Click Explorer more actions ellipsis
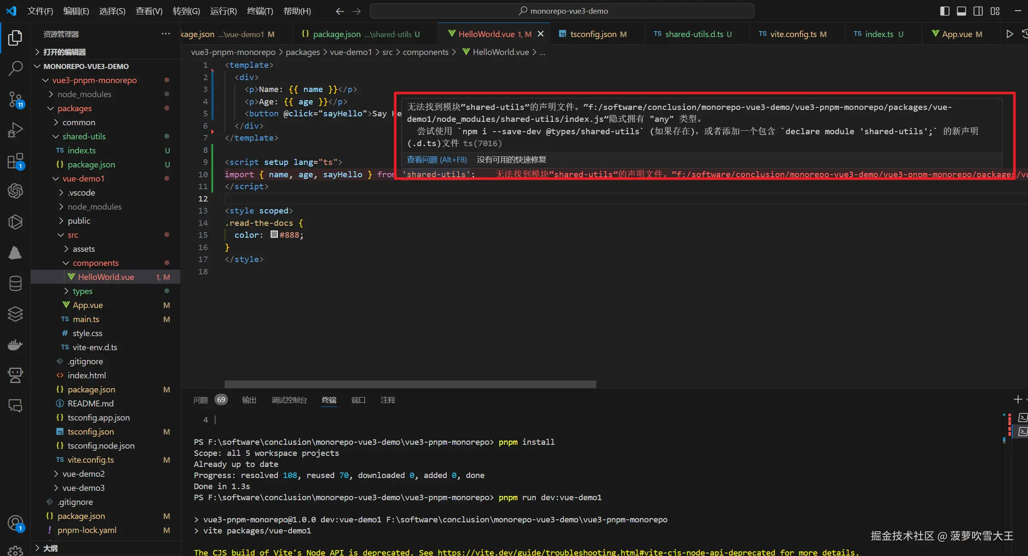 [165, 34]
